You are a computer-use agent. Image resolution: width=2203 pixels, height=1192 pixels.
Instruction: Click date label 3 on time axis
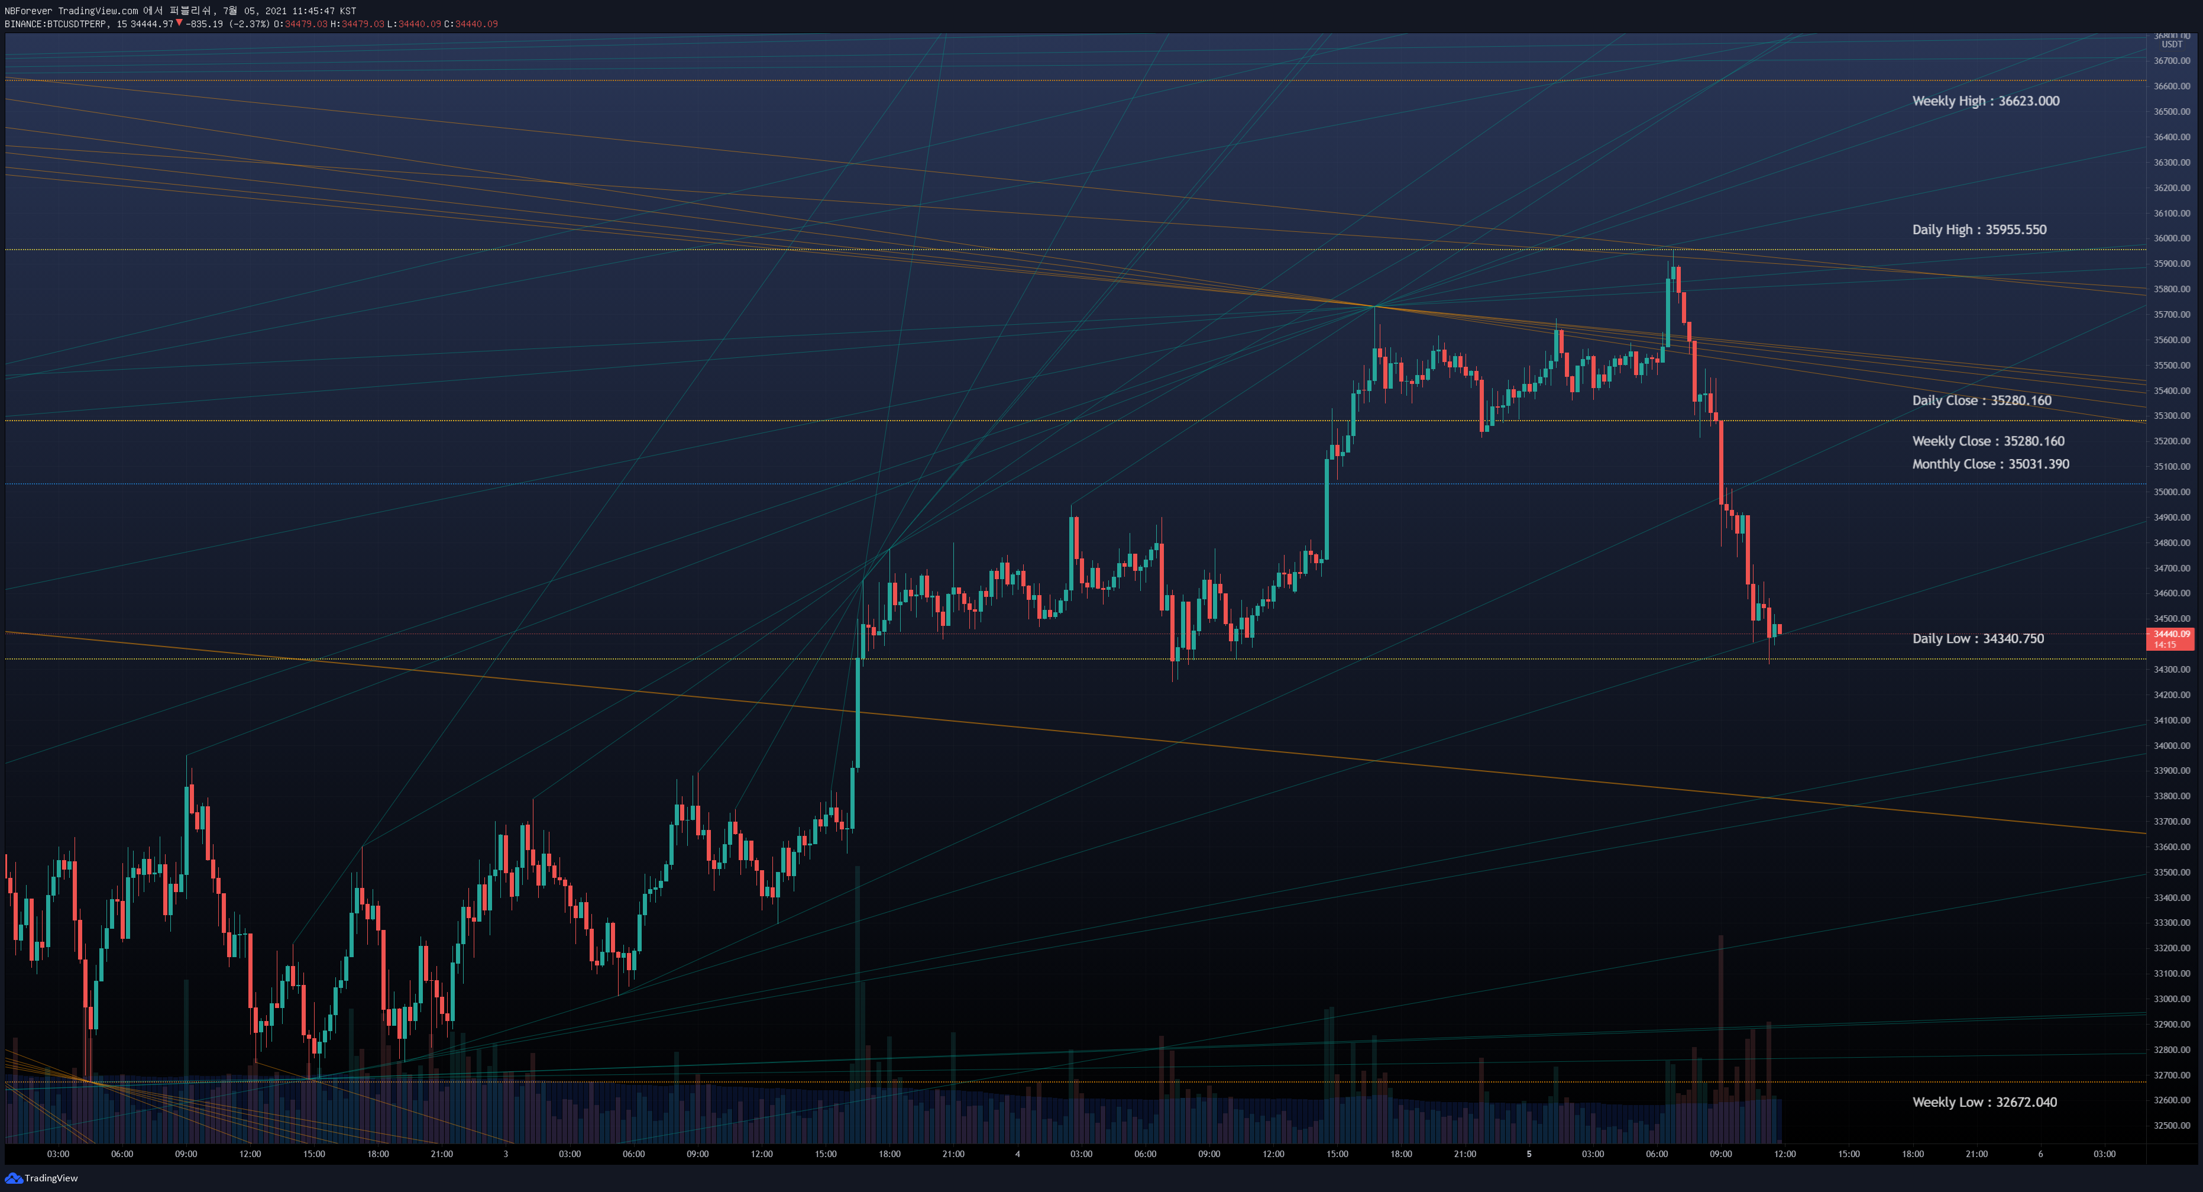click(506, 1154)
